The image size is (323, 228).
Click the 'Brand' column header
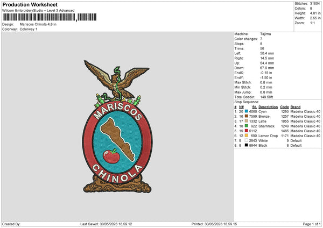295,107
